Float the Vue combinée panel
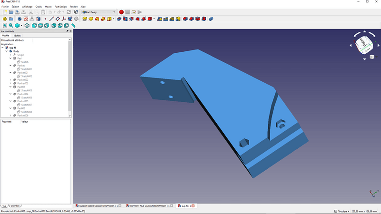 67,31
